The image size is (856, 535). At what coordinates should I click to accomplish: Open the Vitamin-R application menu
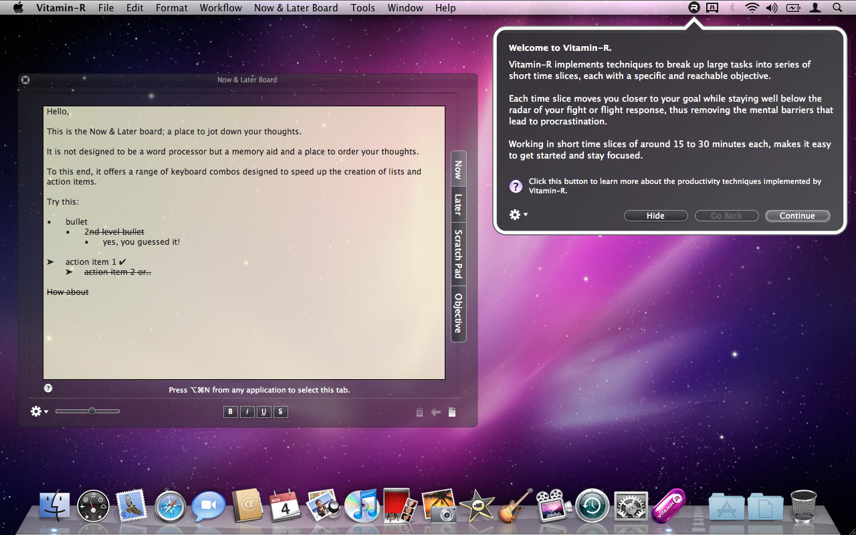pyautogui.click(x=61, y=8)
